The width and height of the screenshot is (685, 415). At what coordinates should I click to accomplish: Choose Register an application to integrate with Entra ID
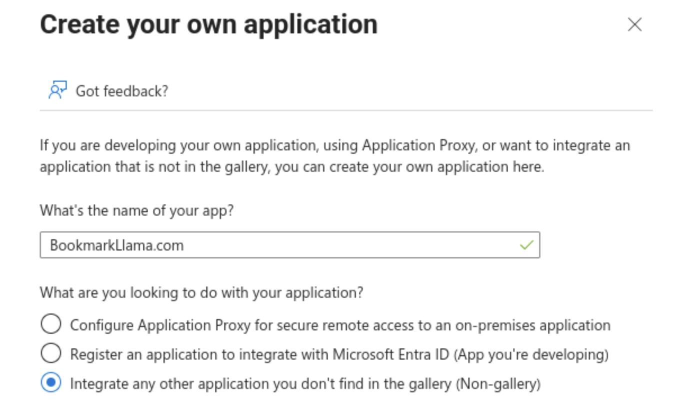(50, 353)
